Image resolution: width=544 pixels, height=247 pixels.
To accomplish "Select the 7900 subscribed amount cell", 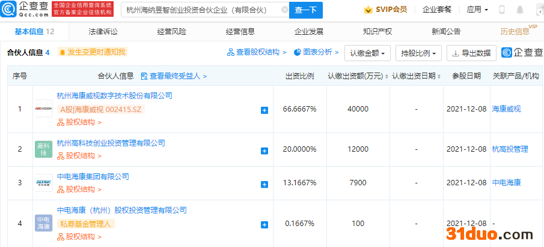I will tap(358, 183).
